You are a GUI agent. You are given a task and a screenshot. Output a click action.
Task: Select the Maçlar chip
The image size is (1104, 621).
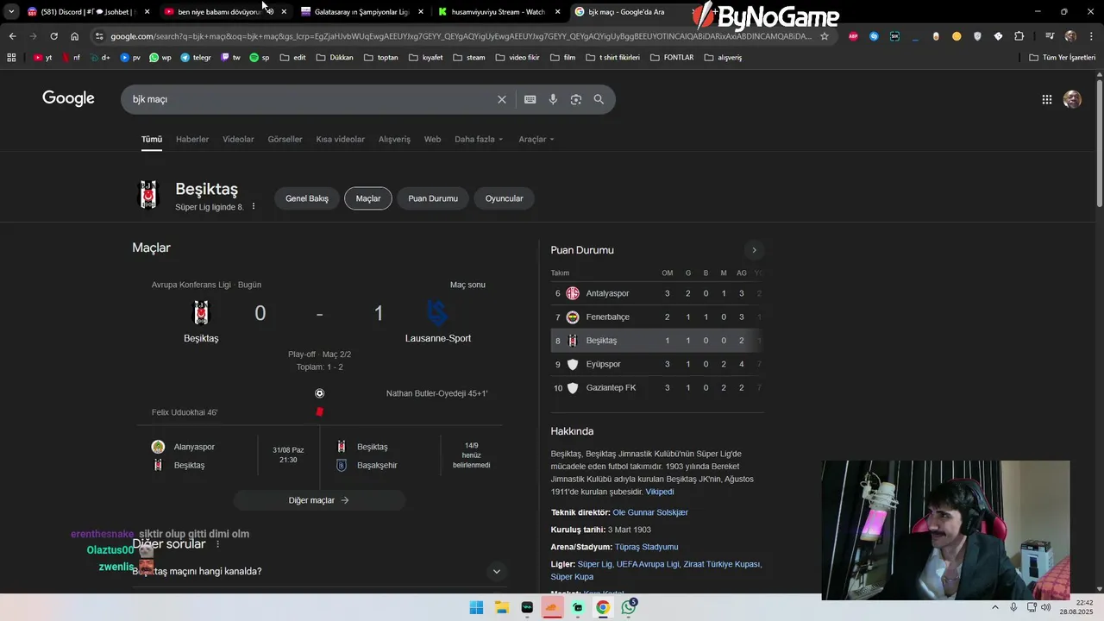coord(368,198)
